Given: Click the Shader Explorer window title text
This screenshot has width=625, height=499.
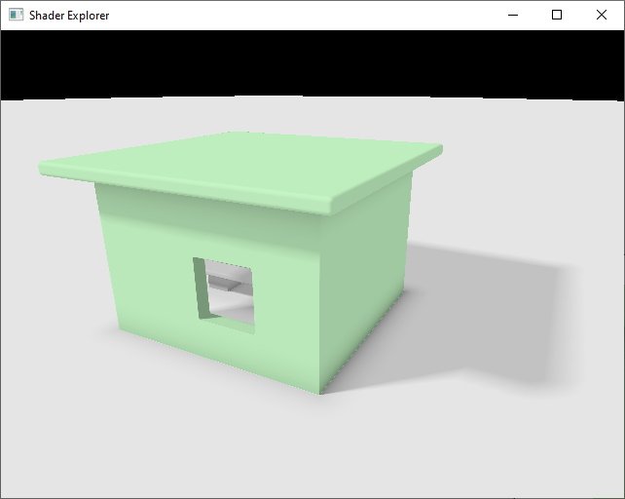Looking at the screenshot, I should click(x=69, y=16).
